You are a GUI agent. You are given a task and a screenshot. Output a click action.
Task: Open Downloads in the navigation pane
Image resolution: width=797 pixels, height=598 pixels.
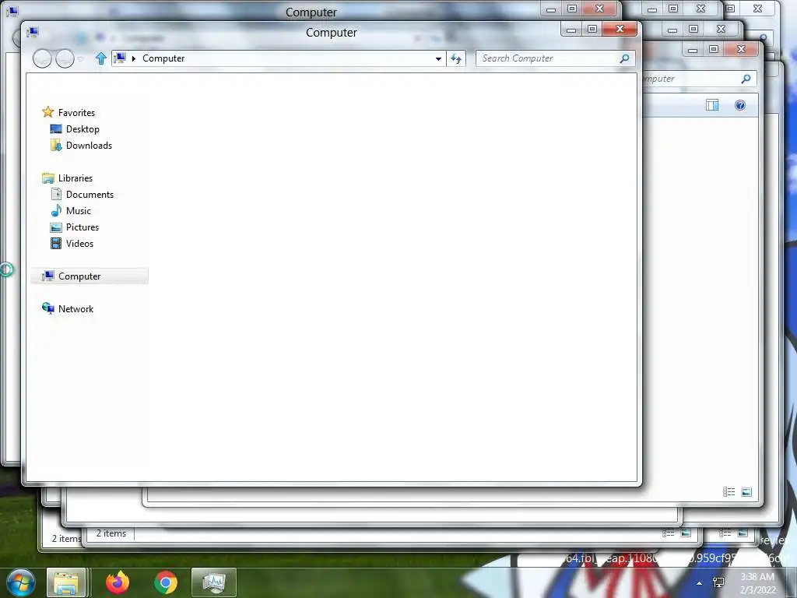coord(89,146)
